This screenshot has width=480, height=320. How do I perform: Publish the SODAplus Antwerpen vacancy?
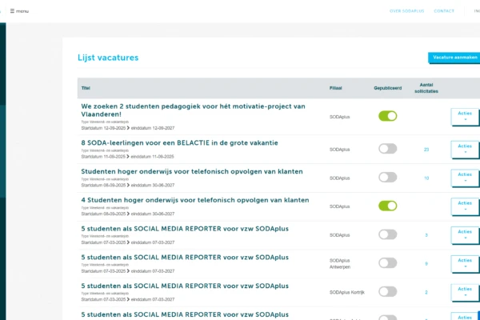click(387, 263)
